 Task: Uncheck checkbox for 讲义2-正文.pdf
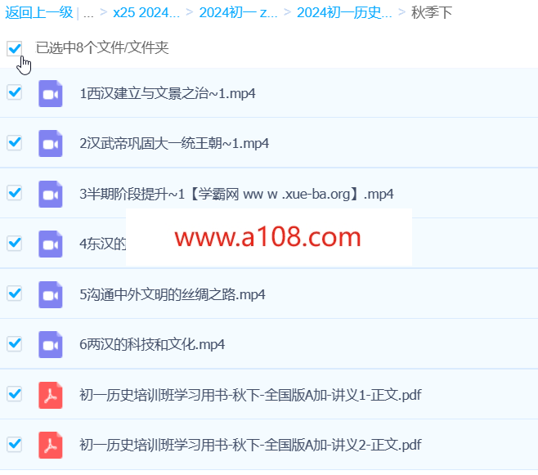[x=15, y=444]
